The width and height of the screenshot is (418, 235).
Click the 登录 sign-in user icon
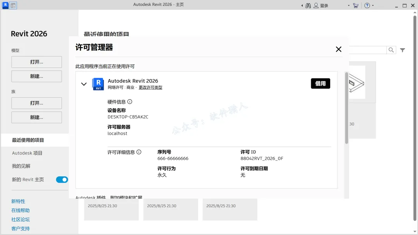click(x=316, y=5)
